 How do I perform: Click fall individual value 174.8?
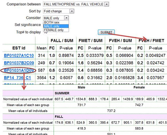(59, 123)
